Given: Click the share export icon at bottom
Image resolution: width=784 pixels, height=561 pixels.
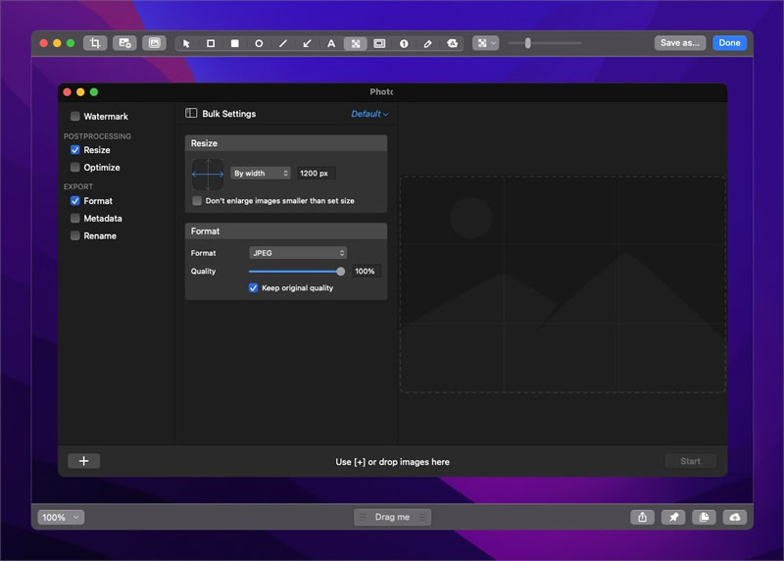Looking at the screenshot, I should (x=643, y=517).
